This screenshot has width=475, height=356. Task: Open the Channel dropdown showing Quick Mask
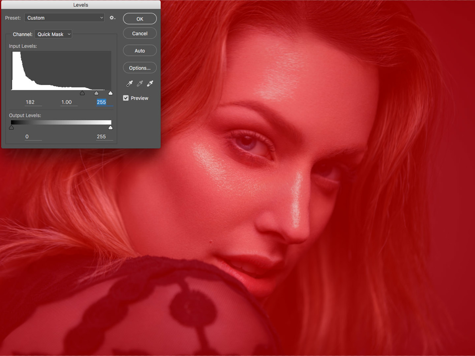click(x=53, y=34)
